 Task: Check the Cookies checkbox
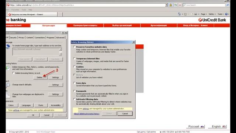(74, 66)
